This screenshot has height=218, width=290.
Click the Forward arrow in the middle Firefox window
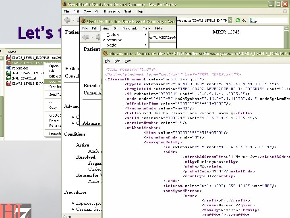98,37
